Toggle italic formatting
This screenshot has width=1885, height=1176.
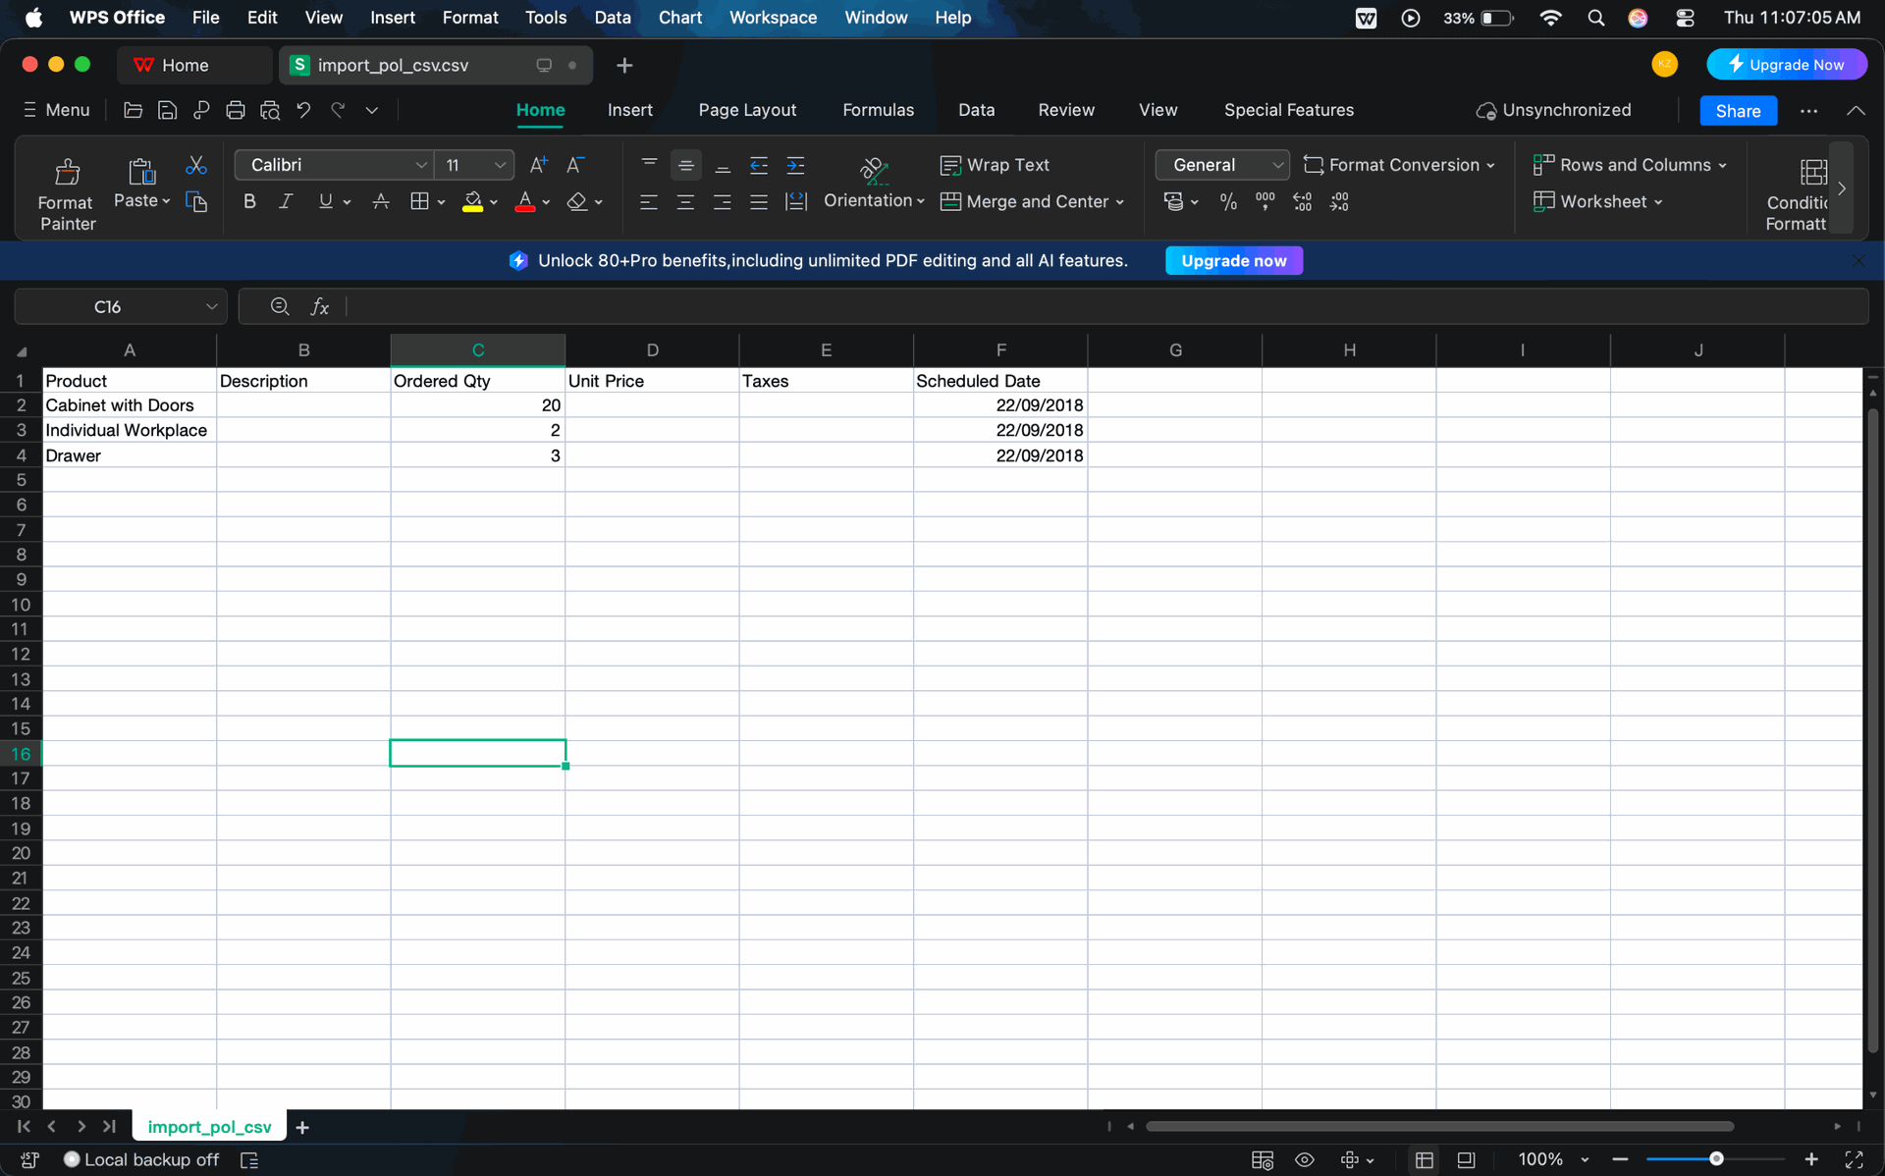coord(286,202)
